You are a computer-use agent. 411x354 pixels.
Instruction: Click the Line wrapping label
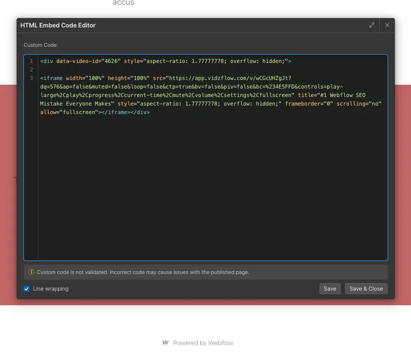coord(51,289)
